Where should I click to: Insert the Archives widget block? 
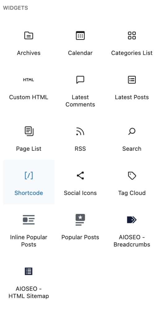point(29,42)
